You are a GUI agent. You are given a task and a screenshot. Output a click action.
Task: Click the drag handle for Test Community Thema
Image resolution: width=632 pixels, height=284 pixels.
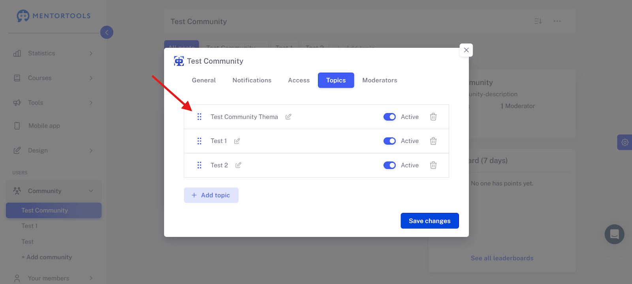point(199,117)
